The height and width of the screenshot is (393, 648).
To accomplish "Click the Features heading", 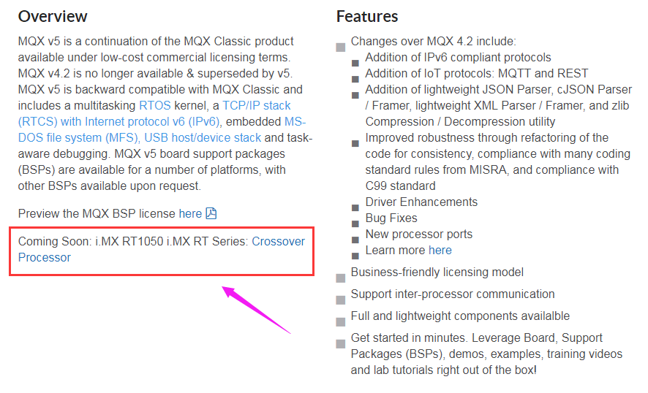I will pyautogui.click(x=367, y=17).
